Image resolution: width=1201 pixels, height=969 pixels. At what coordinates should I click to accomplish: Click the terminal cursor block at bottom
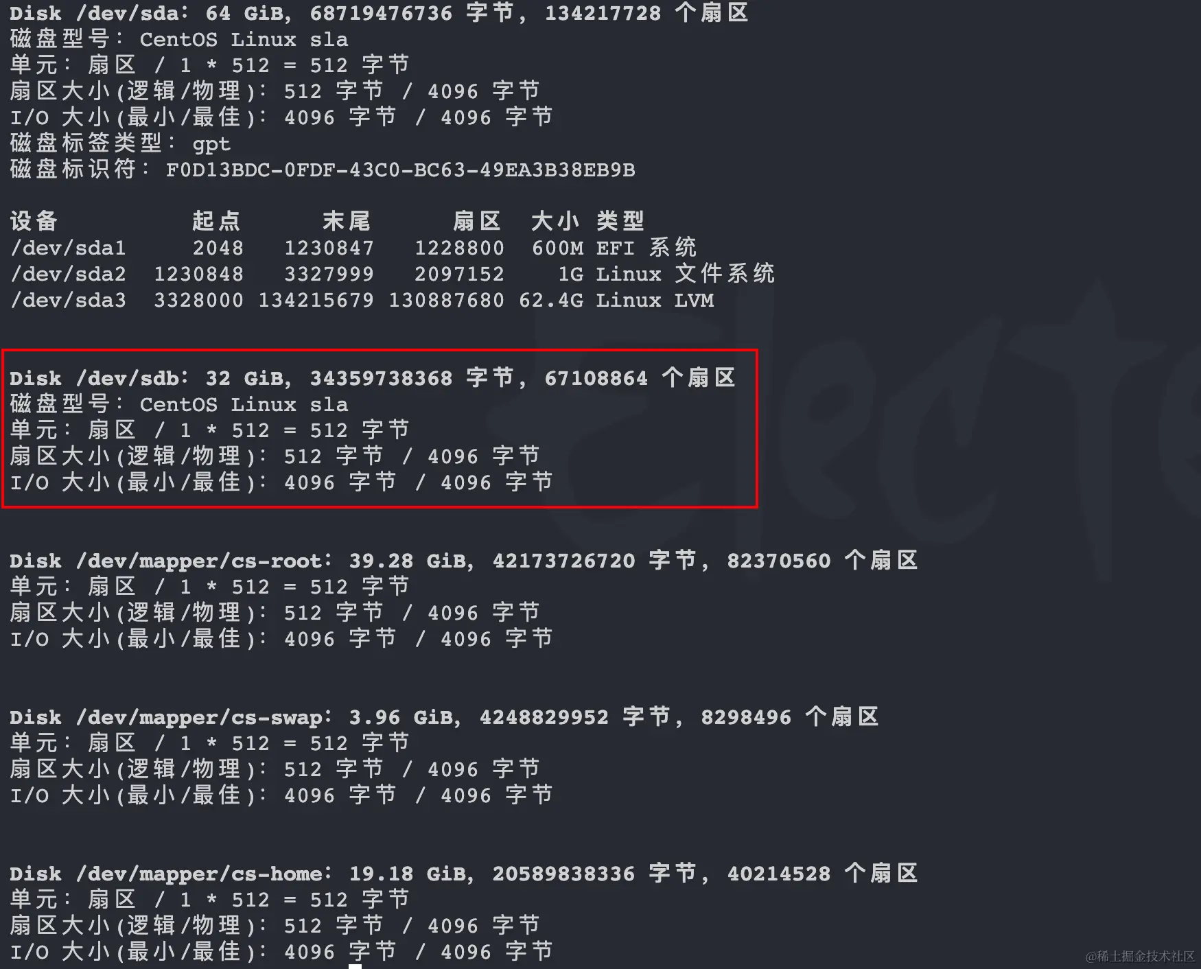point(355,966)
